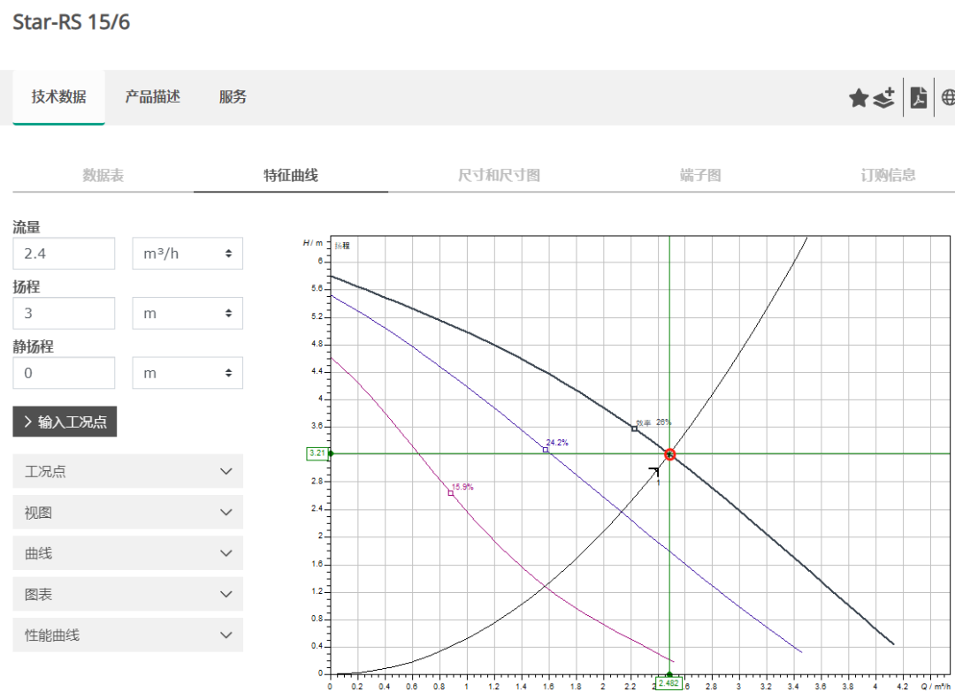Image resolution: width=955 pixels, height=692 pixels.
Task: Open the 订购信息 sub-tab
Action: (888, 175)
